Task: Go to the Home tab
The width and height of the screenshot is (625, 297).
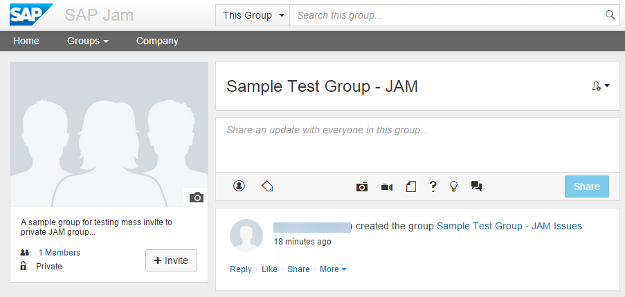Action: (26, 41)
